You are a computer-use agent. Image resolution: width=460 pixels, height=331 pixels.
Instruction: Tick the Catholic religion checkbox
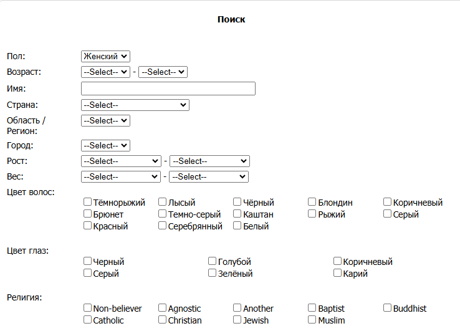[x=88, y=320]
